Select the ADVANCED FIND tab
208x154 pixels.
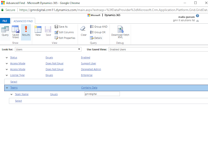[x=23, y=21]
